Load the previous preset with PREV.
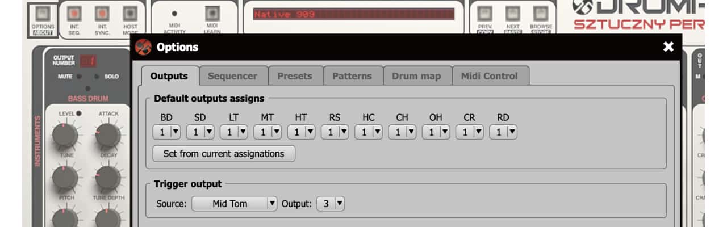This screenshot has width=727, height=227. pyautogui.click(x=484, y=12)
